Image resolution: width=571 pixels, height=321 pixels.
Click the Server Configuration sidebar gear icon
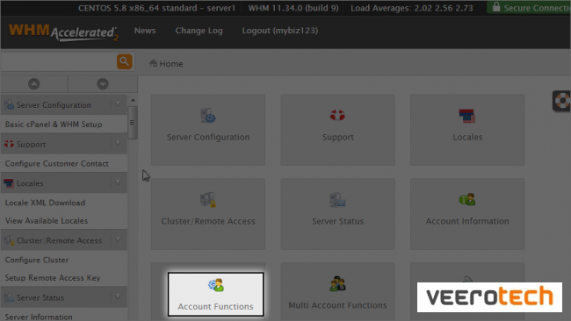tap(9, 105)
